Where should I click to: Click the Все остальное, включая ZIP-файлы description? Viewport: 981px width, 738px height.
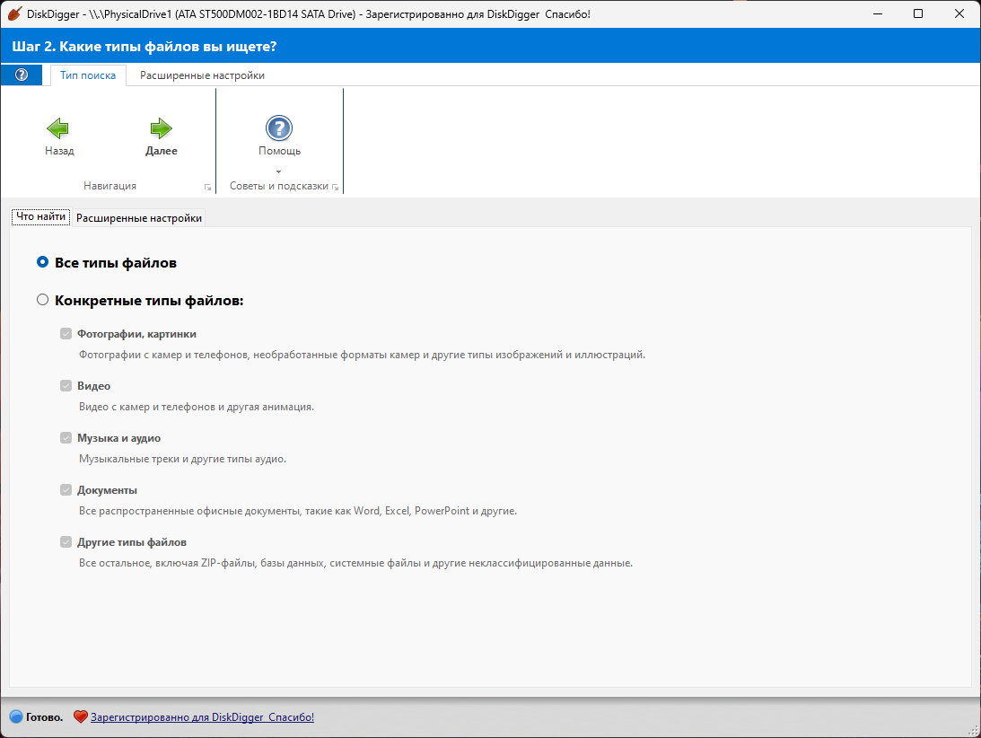355,563
